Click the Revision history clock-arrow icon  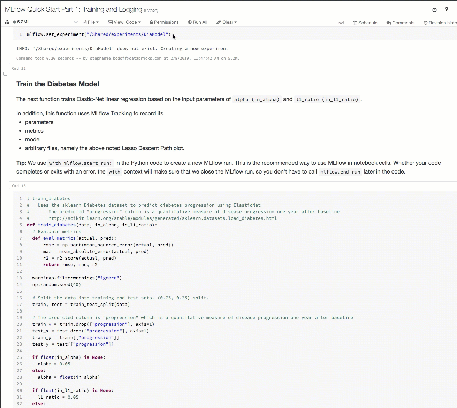425,23
